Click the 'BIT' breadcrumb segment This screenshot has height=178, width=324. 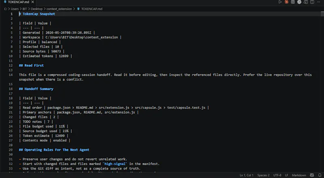click(x=25, y=9)
